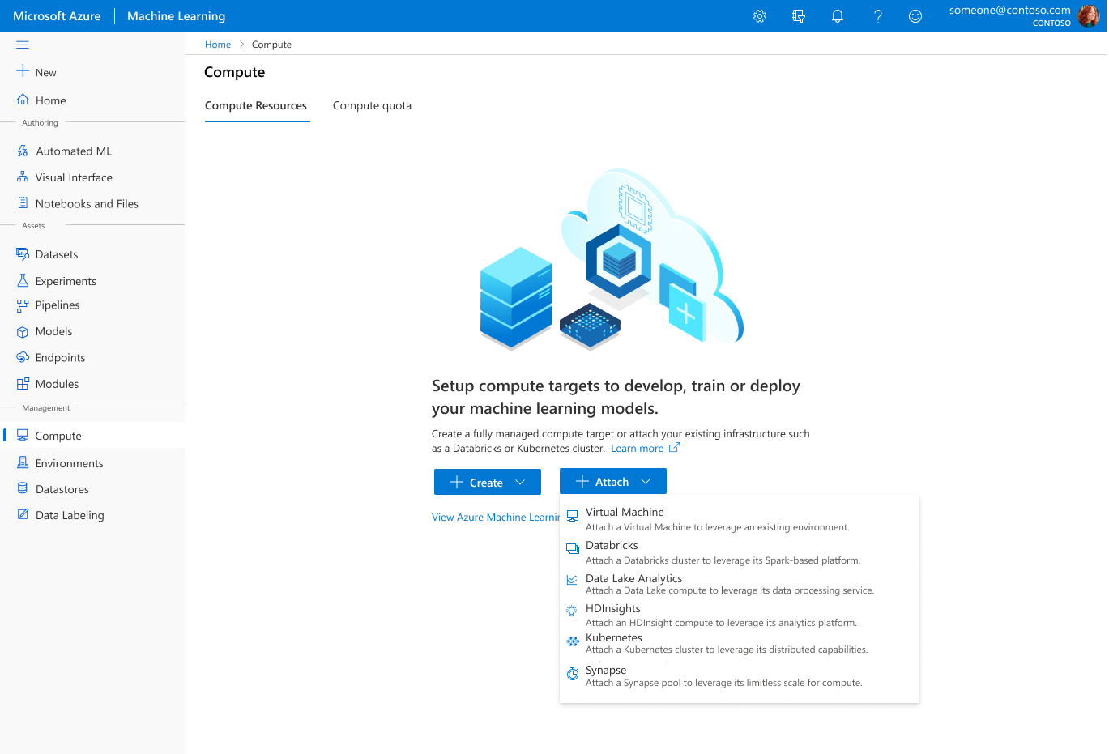The width and height of the screenshot is (1109, 754).
Task: Open the user profile avatar
Action: tap(1089, 16)
